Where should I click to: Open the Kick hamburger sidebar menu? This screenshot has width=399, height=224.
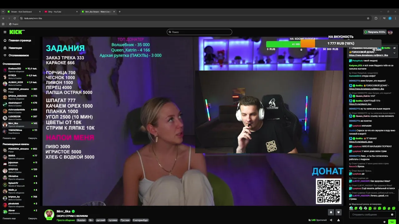5,32
